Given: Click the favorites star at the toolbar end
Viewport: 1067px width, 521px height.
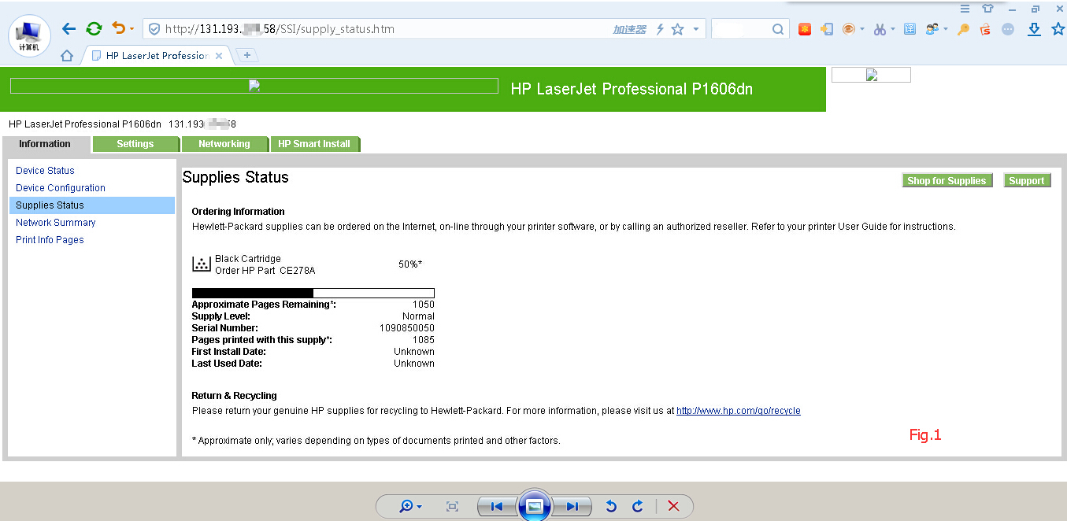Looking at the screenshot, I should click(x=1058, y=29).
